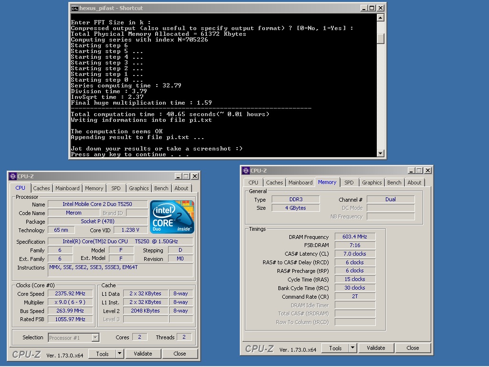Click the console scrollbar down arrow
The image size is (489, 367).
pos(380,153)
